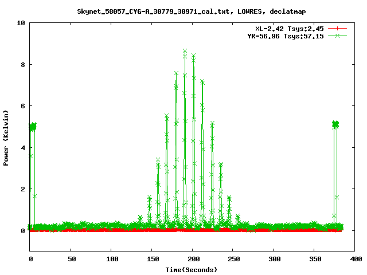Click y-axis tick label 2
Screen dimensions: 367x275
tap(23, 189)
